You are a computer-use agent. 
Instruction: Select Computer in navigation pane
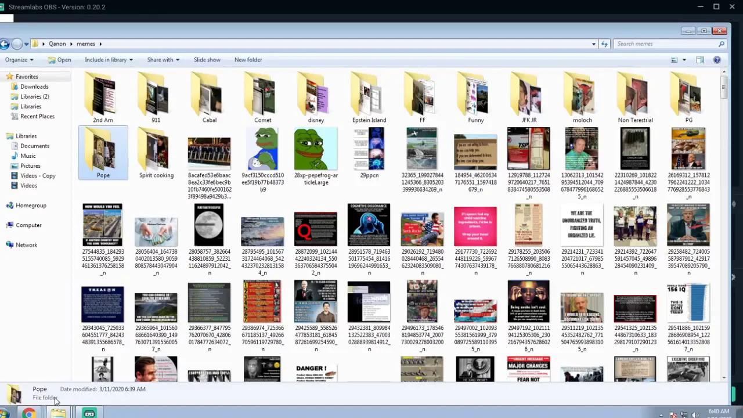tap(28, 225)
